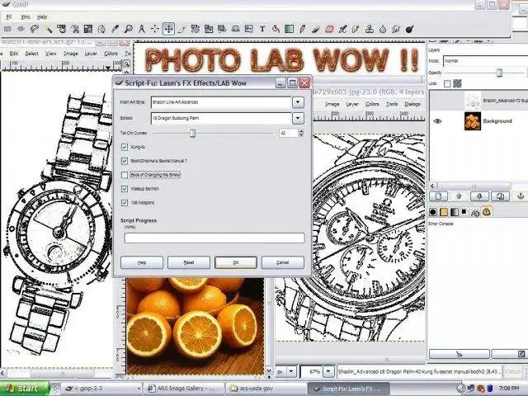Raise the layer with up arrow button
This screenshot has width=528, height=396.
pos(459,196)
